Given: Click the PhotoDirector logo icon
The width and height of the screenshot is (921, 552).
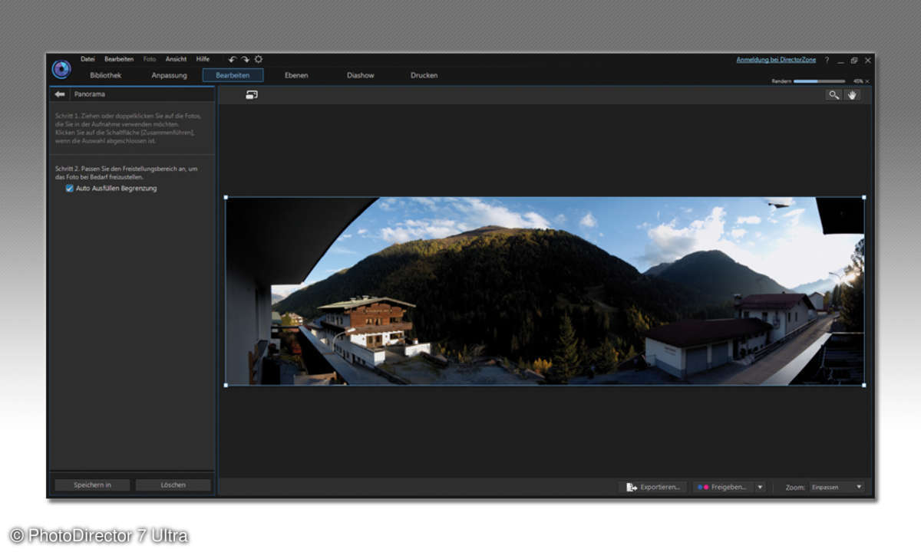Looking at the screenshot, I should pyautogui.click(x=61, y=69).
